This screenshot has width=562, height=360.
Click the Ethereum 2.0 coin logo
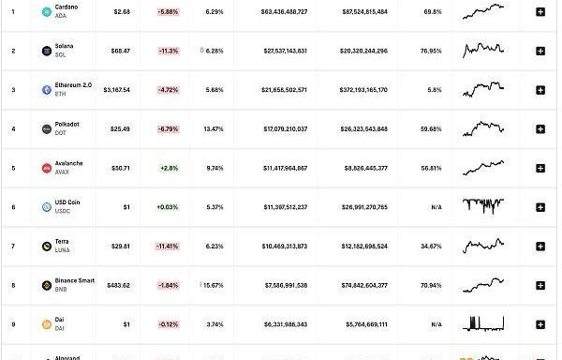[x=47, y=90]
